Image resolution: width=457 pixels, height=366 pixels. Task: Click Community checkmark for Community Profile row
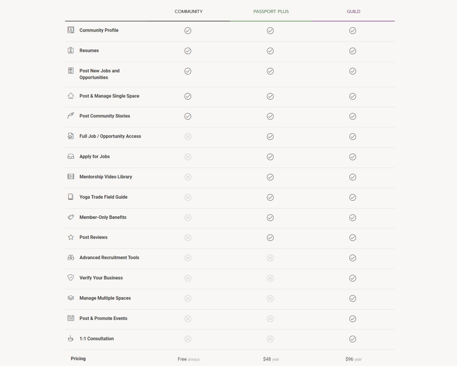[188, 30]
